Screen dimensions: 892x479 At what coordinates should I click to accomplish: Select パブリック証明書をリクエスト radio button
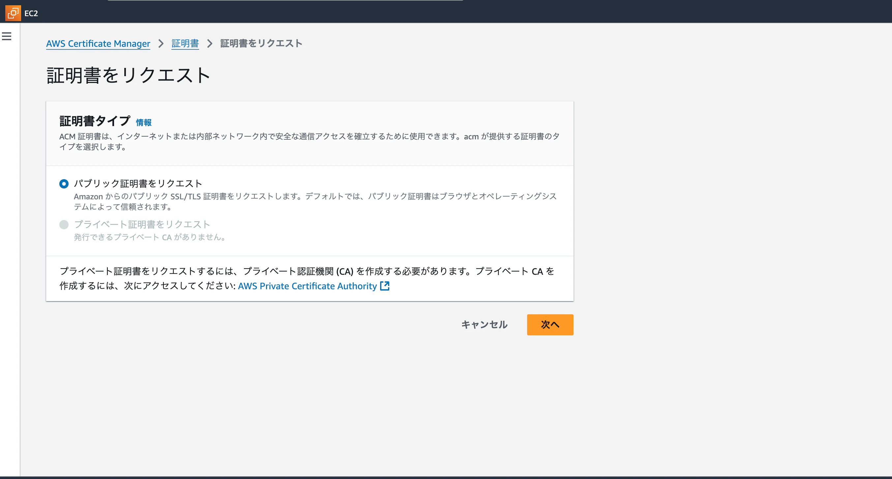(x=64, y=183)
